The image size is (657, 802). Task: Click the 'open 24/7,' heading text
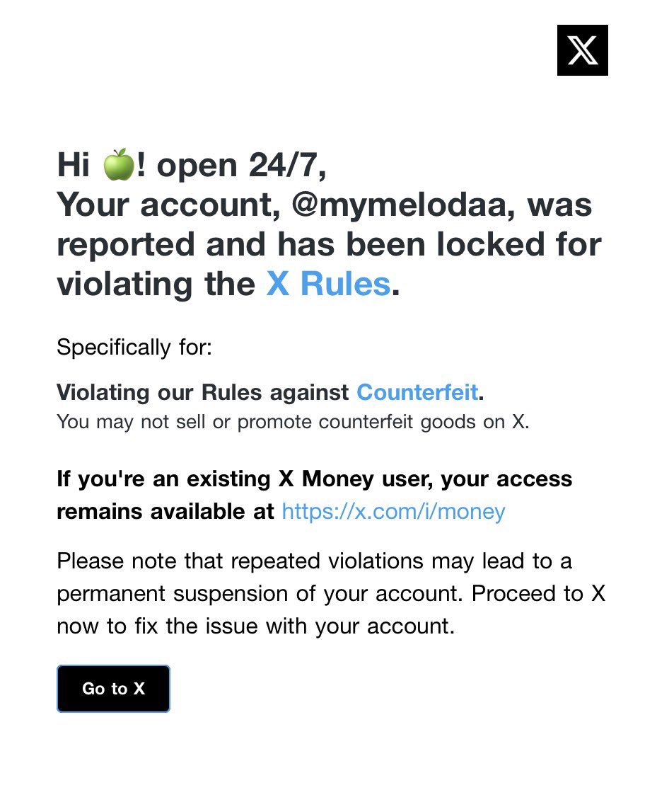tap(242, 165)
